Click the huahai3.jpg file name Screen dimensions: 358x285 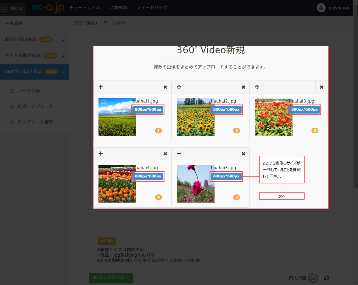302,101
